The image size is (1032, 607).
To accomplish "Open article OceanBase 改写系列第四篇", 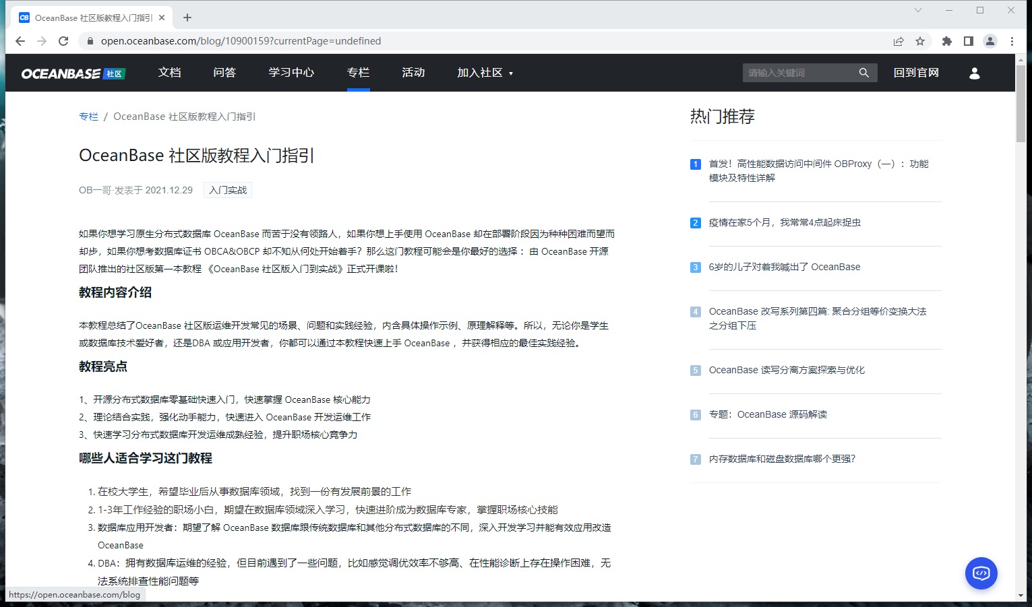I will pyautogui.click(x=818, y=318).
